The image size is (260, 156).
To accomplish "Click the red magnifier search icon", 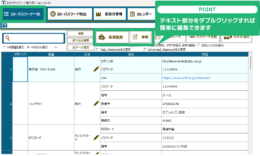I will click(7, 38).
